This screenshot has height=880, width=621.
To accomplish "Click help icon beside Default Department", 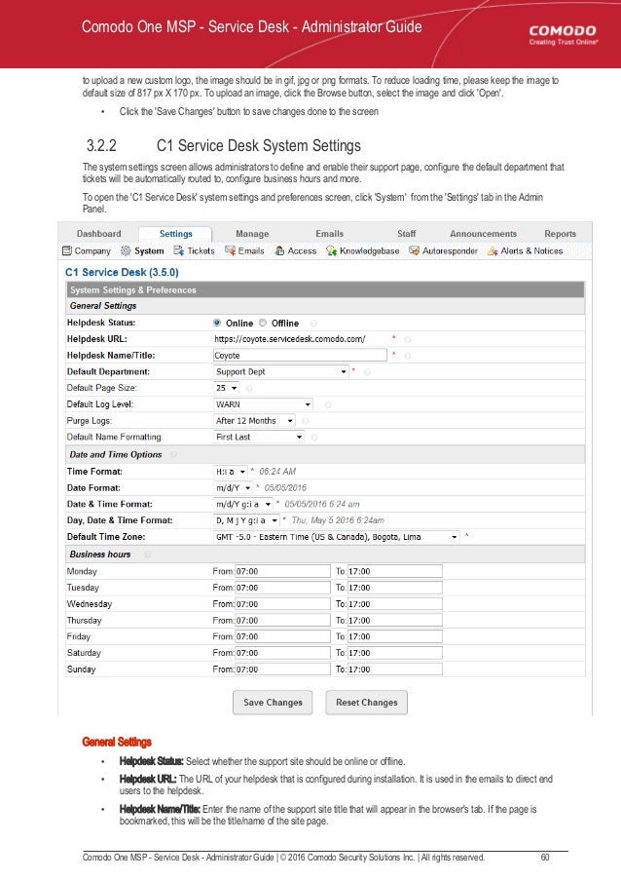I will click(367, 372).
